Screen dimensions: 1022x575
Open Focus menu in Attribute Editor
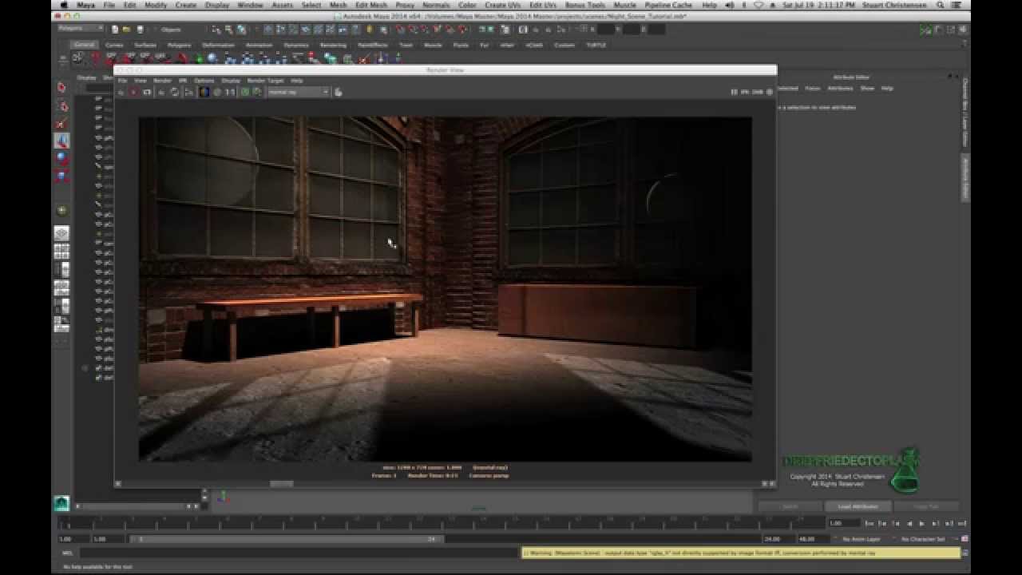(x=812, y=88)
